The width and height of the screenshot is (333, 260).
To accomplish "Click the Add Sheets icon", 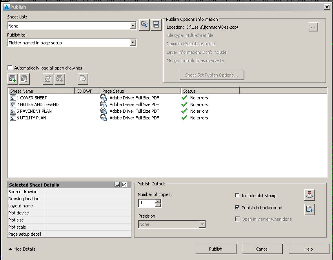I will pyautogui.click(x=12, y=79).
